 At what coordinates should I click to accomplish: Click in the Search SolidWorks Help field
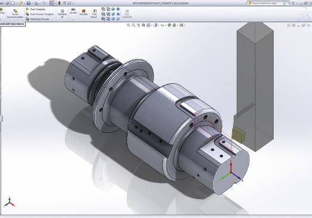pyautogui.click(x=266, y=3)
